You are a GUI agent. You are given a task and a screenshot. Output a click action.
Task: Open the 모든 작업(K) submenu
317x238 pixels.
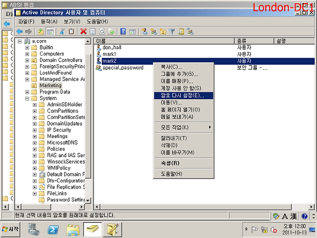183,127
